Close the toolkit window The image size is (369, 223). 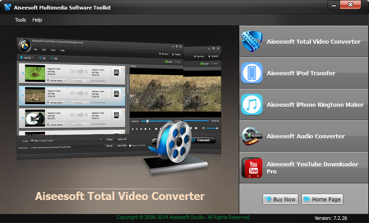coord(351,5)
